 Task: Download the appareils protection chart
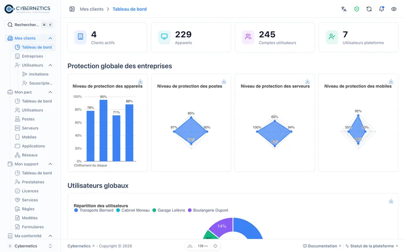[140, 81]
